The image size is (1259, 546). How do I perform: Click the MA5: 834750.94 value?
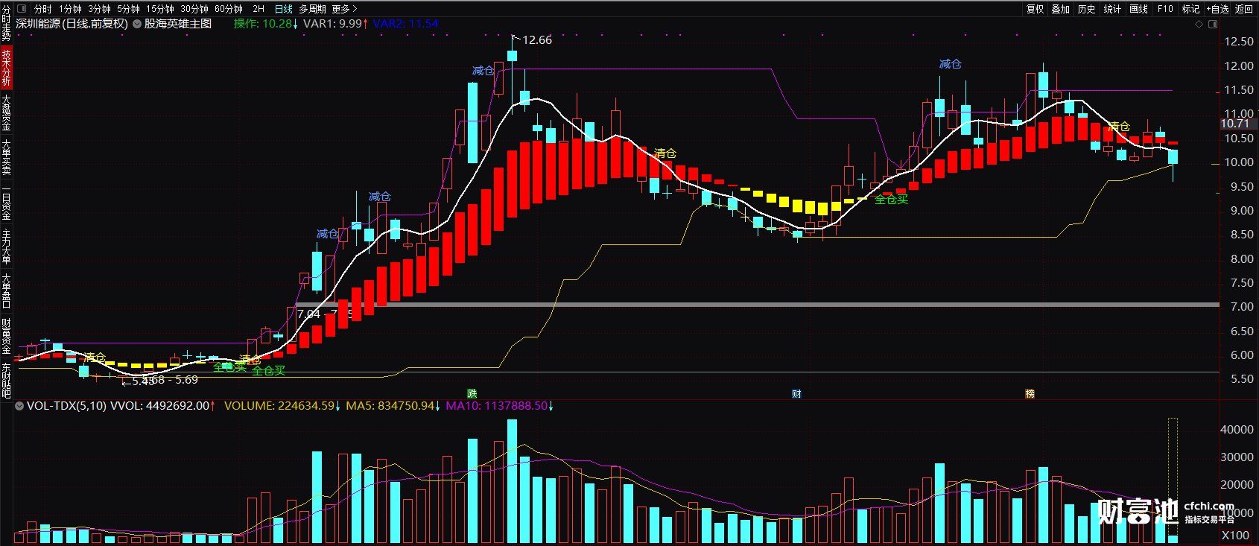[393, 406]
